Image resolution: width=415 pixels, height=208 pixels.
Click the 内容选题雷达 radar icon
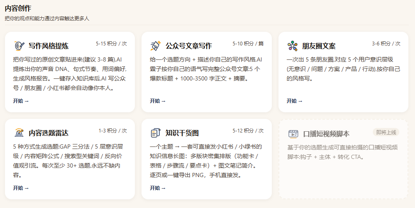pos(19,133)
